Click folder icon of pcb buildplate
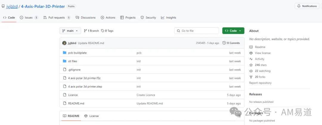Viewport: 322px width, 125px height. tap(64, 53)
